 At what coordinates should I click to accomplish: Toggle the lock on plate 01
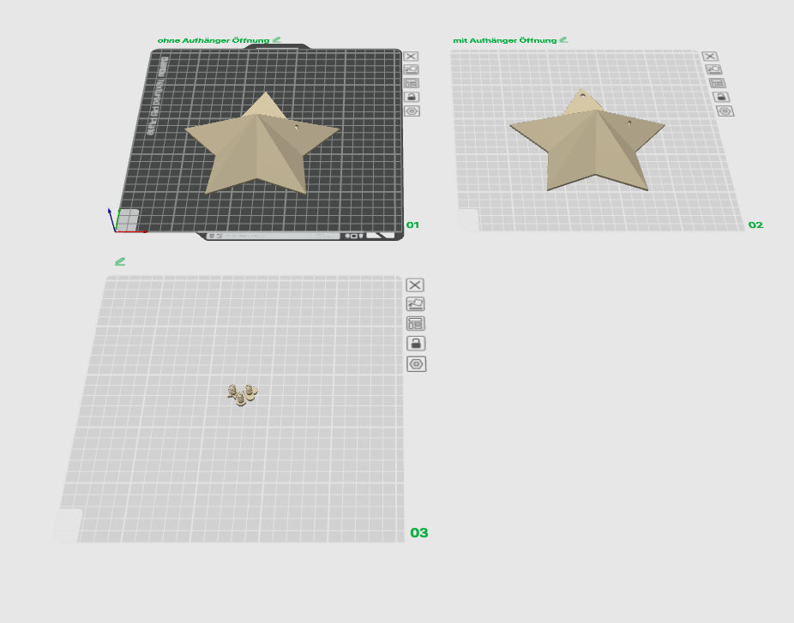click(x=412, y=97)
